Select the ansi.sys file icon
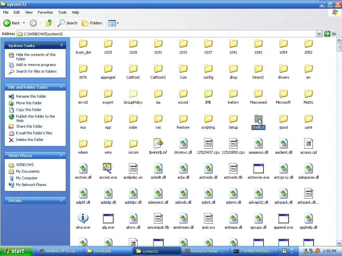The height and width of the screenshot is (256, 342). point(208,219)
